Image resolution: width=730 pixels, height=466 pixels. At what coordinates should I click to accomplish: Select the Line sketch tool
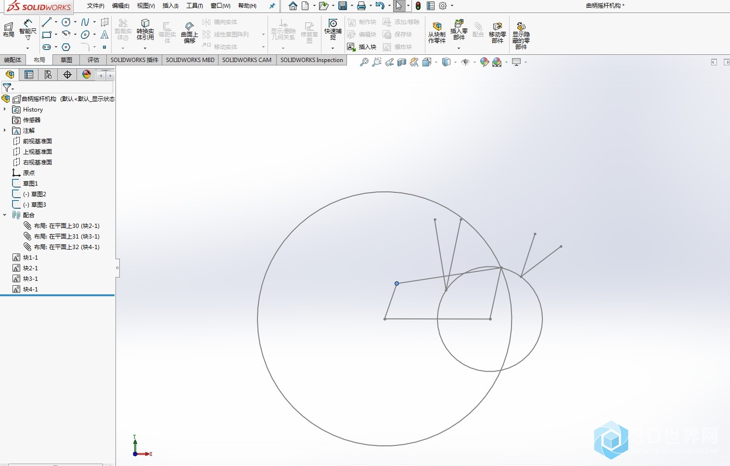coord(47,22)
